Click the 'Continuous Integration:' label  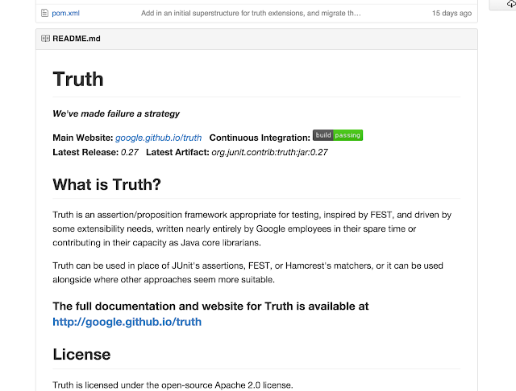click(260, 138)
